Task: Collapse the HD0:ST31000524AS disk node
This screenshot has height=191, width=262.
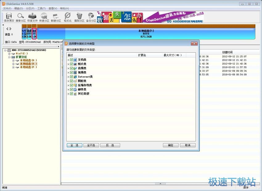Action: pyautogui.click(x=5, y=50)
